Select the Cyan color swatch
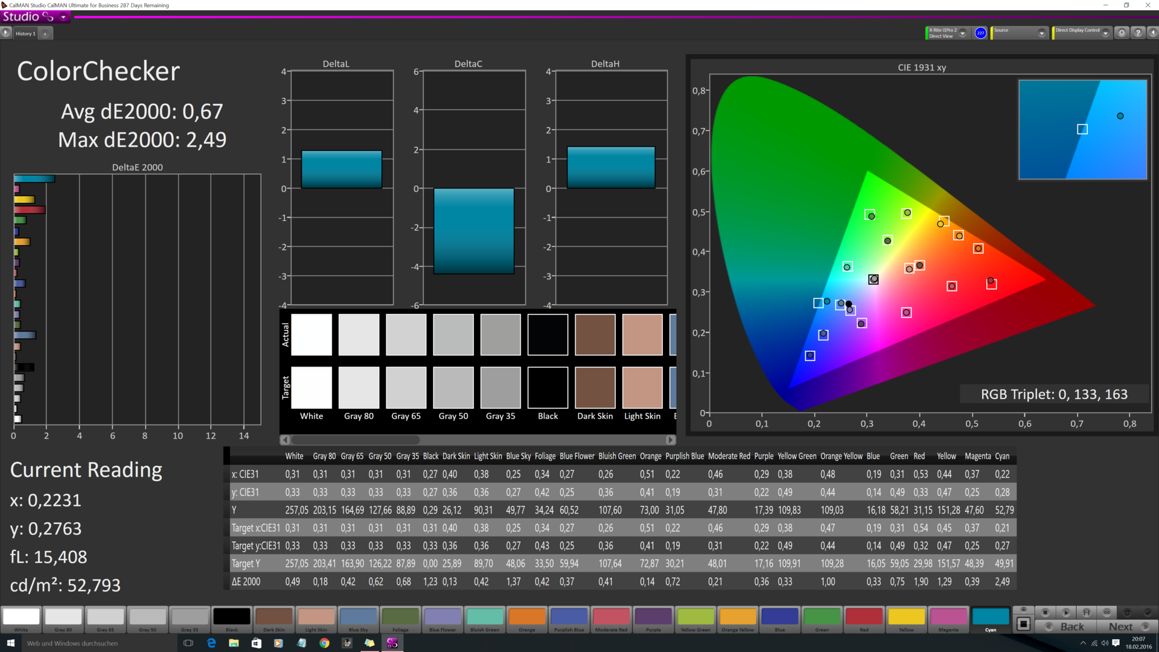 coord(990,618)
